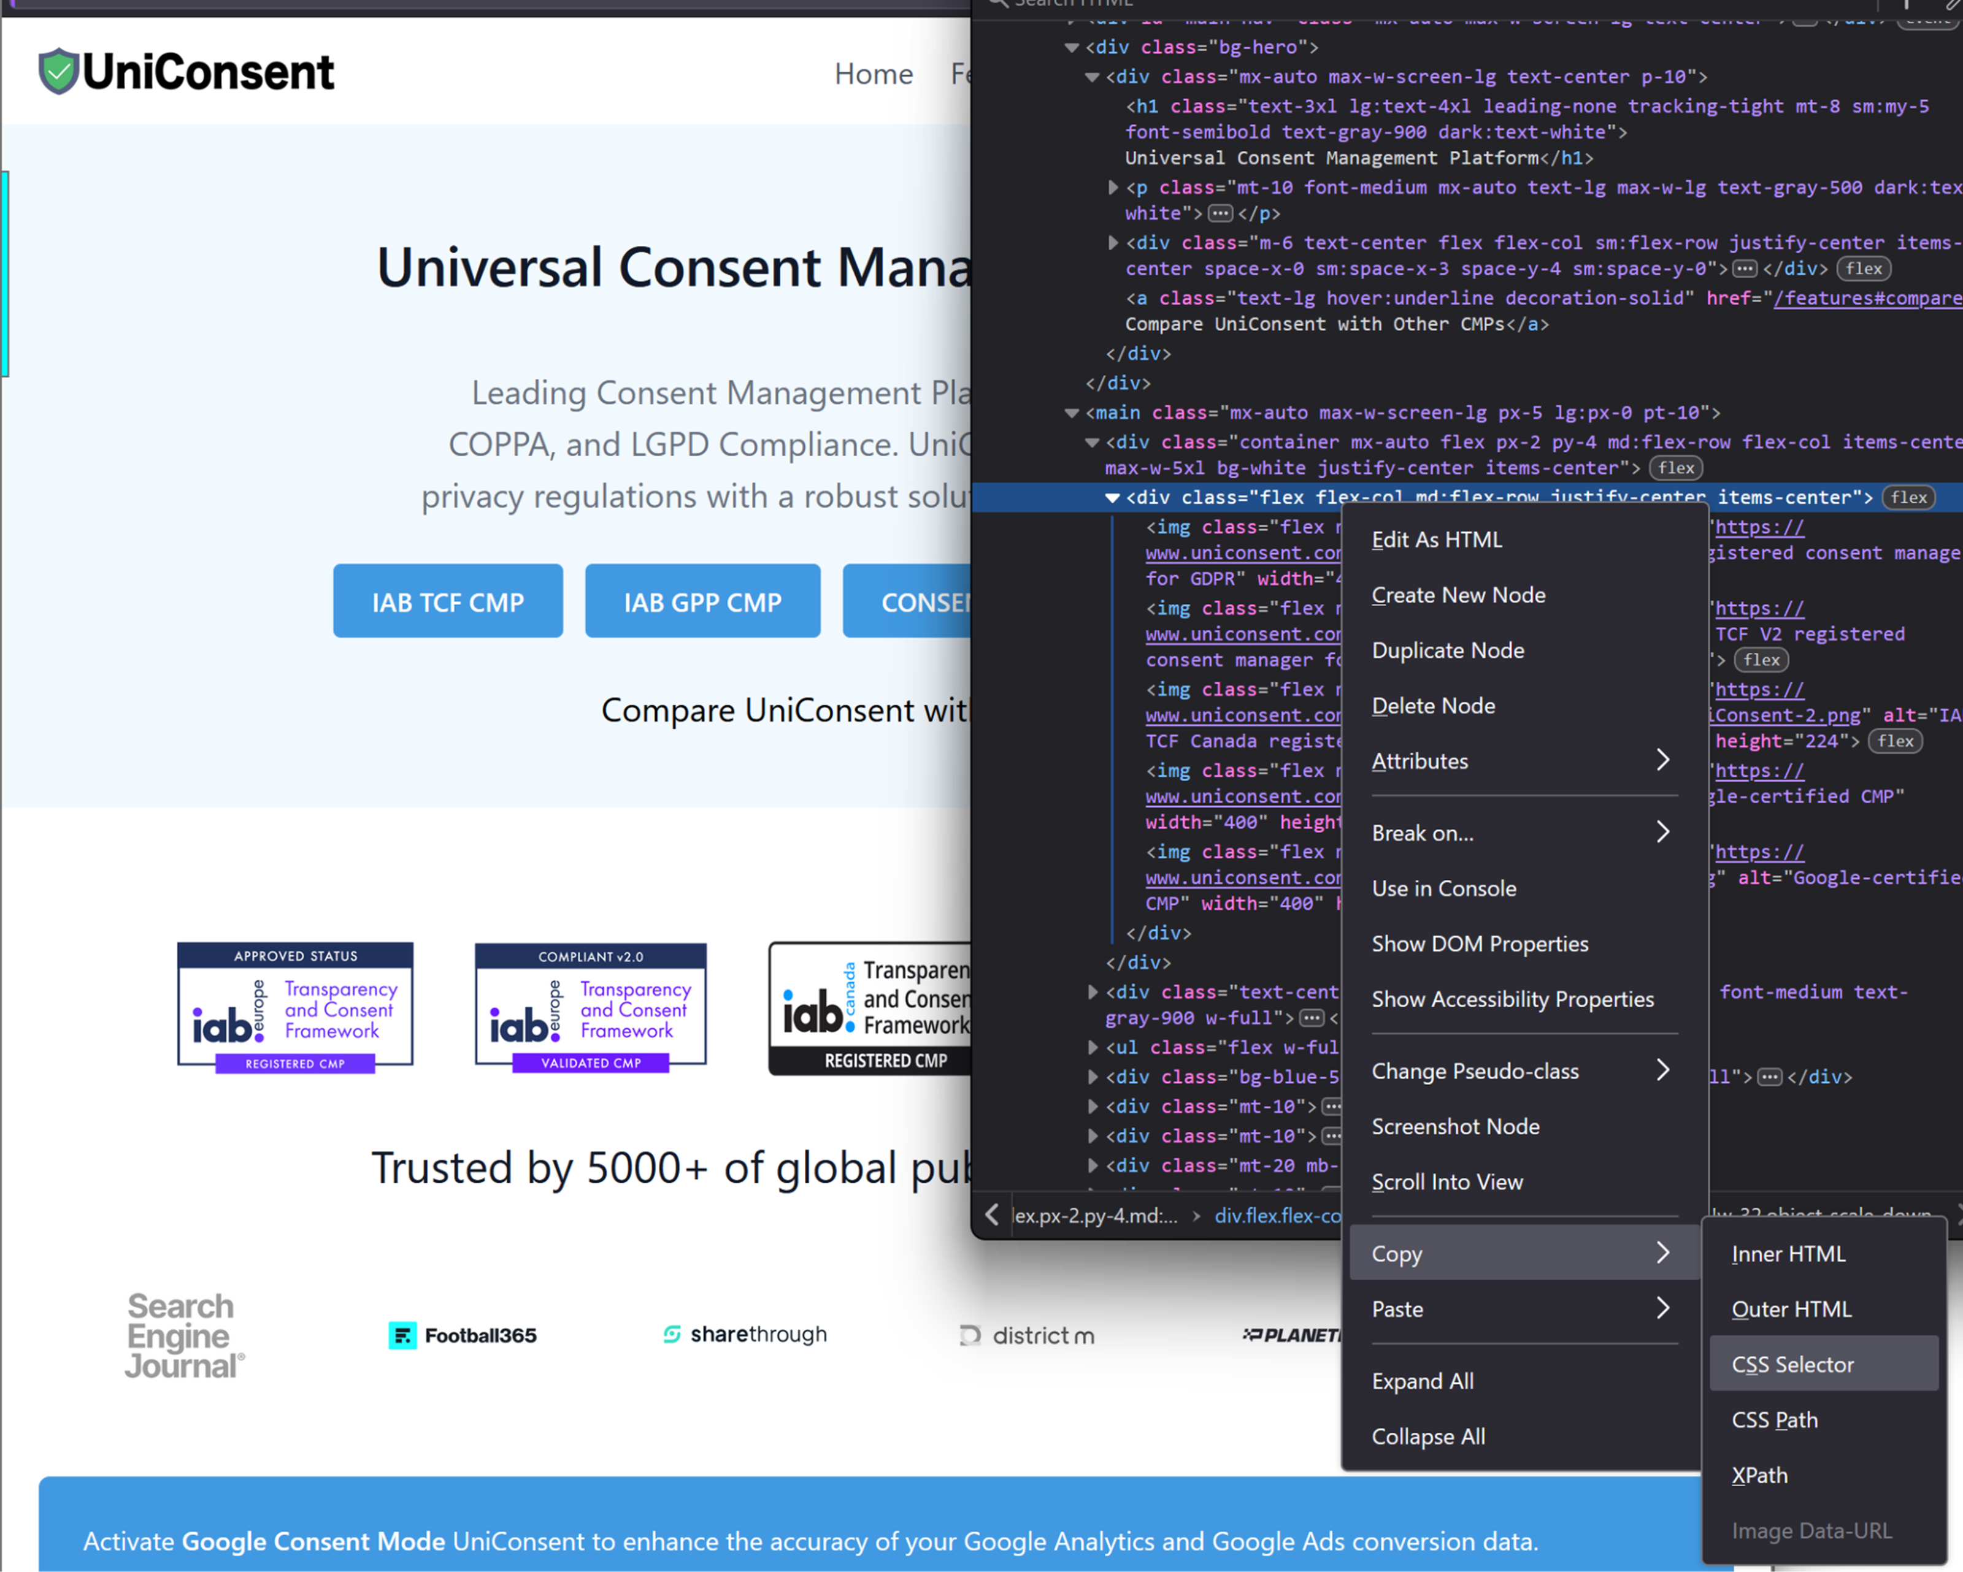Click ellipsis badge in m-6 text-center div row
1963x1572 pixels.
click(1745, 269)
